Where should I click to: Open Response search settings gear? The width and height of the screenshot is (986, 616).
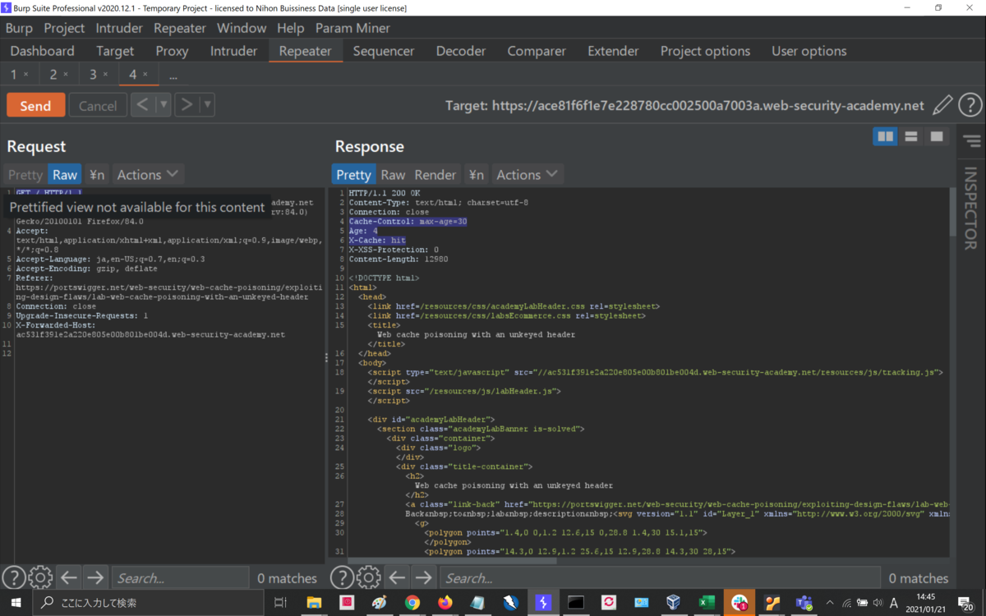tap(368, 578)
